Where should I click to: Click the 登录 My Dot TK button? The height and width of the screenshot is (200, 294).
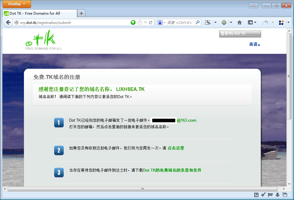tap(240, 34)
